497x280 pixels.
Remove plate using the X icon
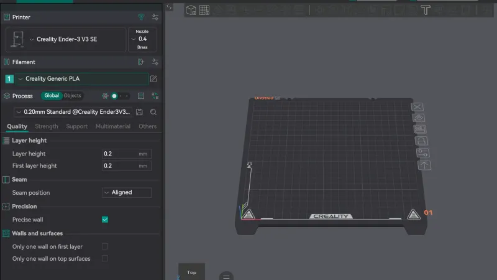(417, 107)
